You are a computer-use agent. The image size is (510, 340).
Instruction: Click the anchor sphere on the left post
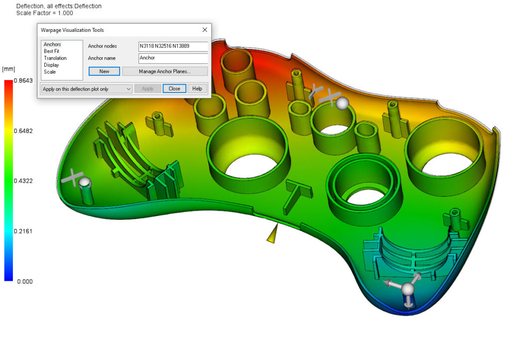[x=85, y=182]
